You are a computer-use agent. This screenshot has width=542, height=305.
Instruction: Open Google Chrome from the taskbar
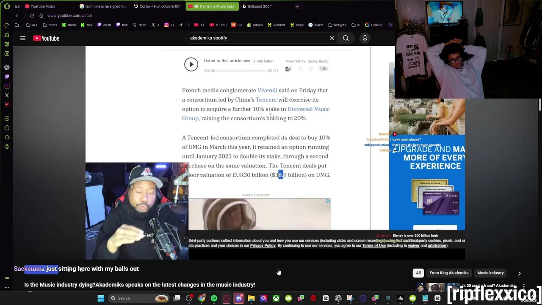(x=202, y=298)
